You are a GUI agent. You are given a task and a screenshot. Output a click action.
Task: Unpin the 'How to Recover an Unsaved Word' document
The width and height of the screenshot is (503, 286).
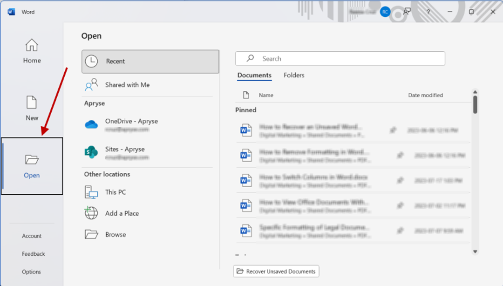394,130
